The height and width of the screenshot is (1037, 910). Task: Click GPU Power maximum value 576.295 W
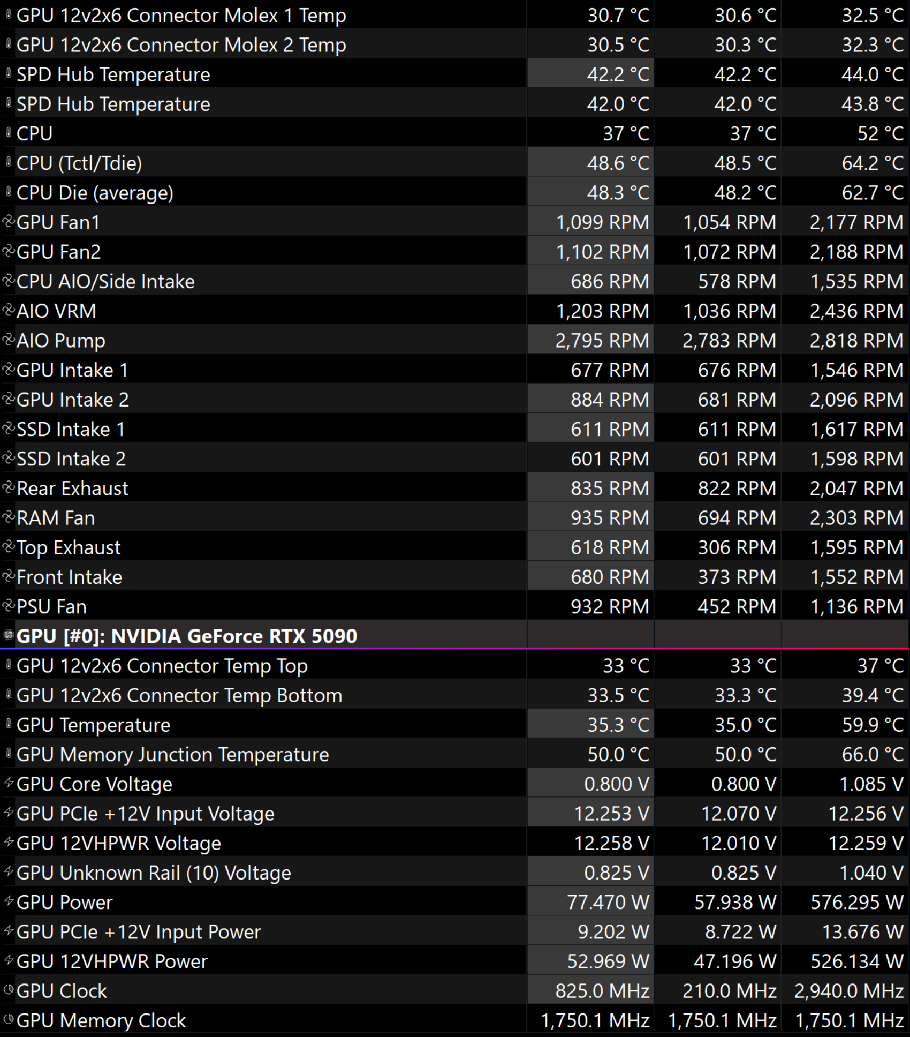(x=857, y=902)
